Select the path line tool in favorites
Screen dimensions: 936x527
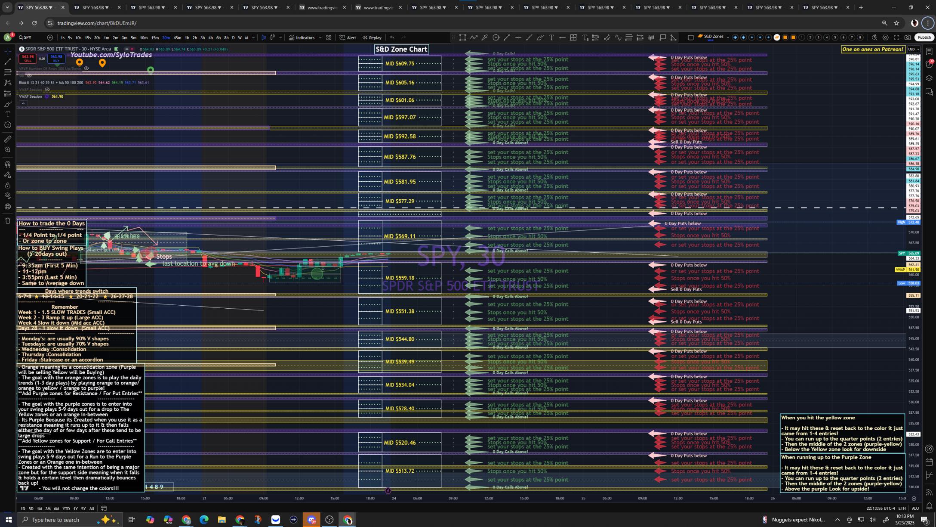coord(474,37)
